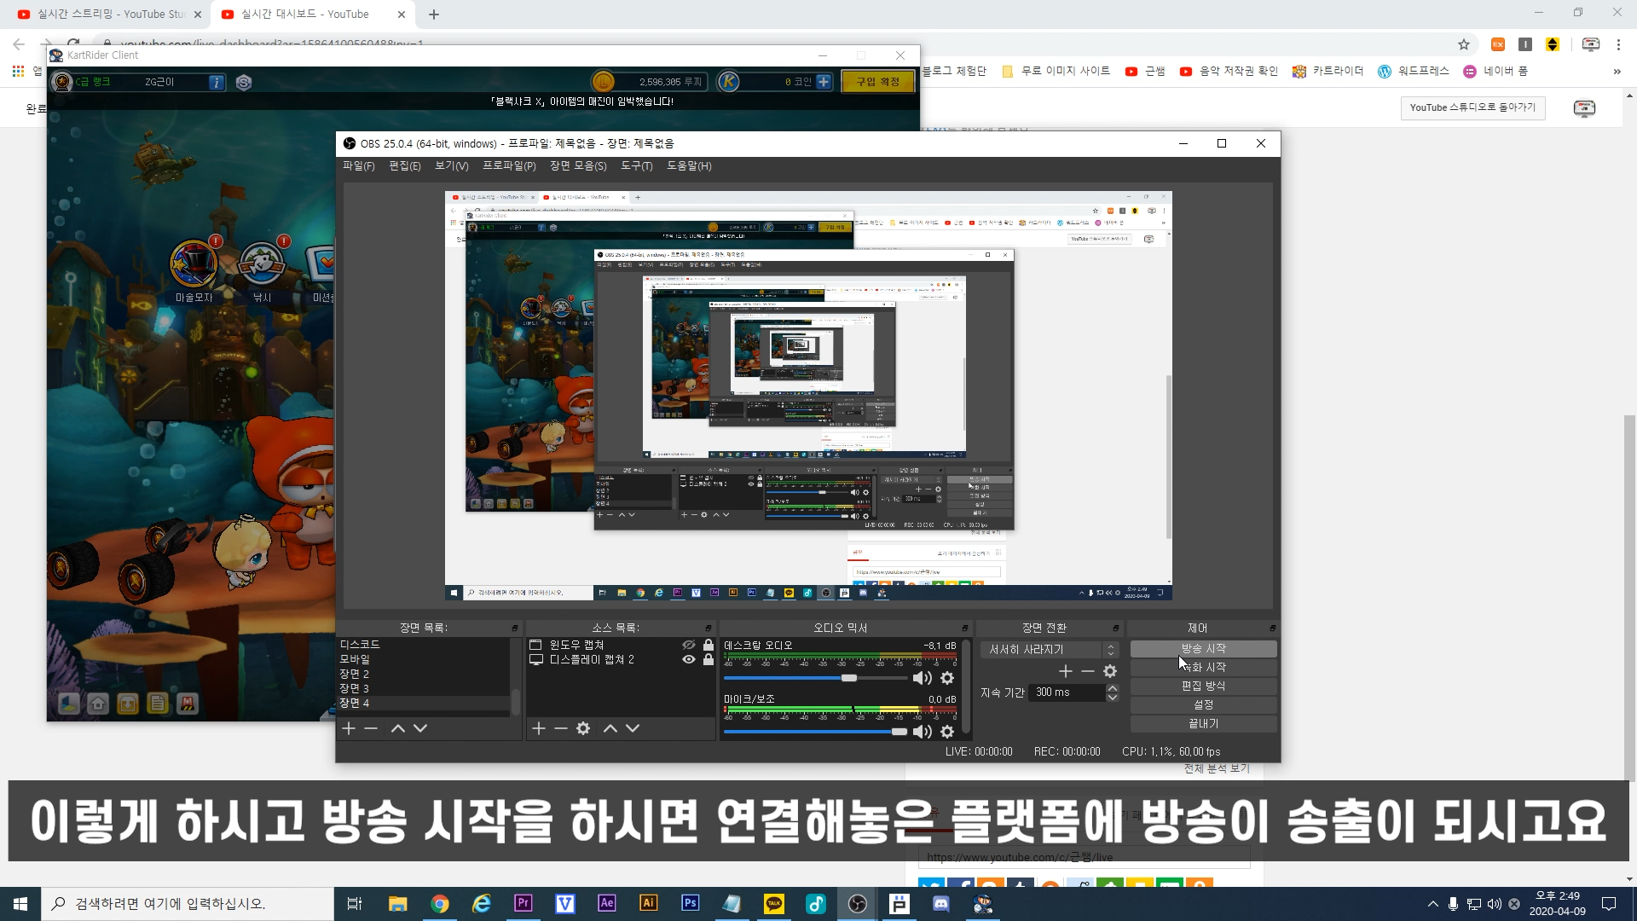Move selected source down arrow

[x=633, y=728]
